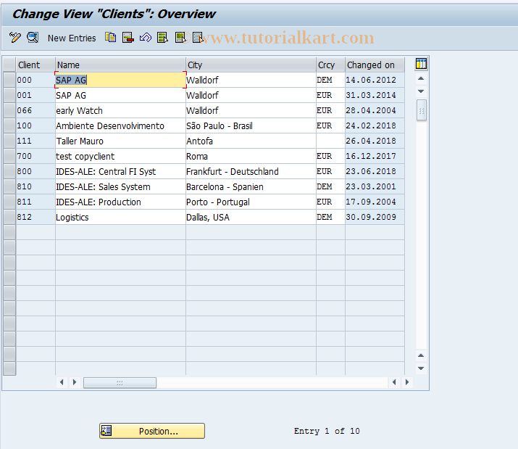Click the 'test copyclient' name field

coord(120,156)
